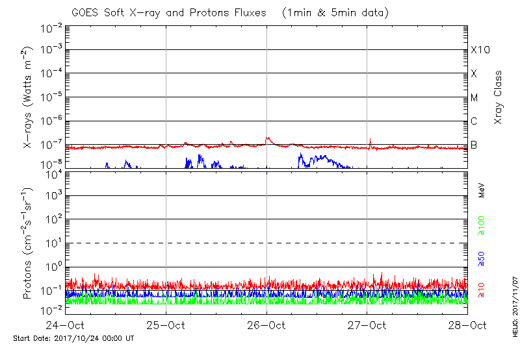Click the 26-Oct date label
The height and width of the screenshot is (344, 520).
pyautogui.click(x=266, y=325)
